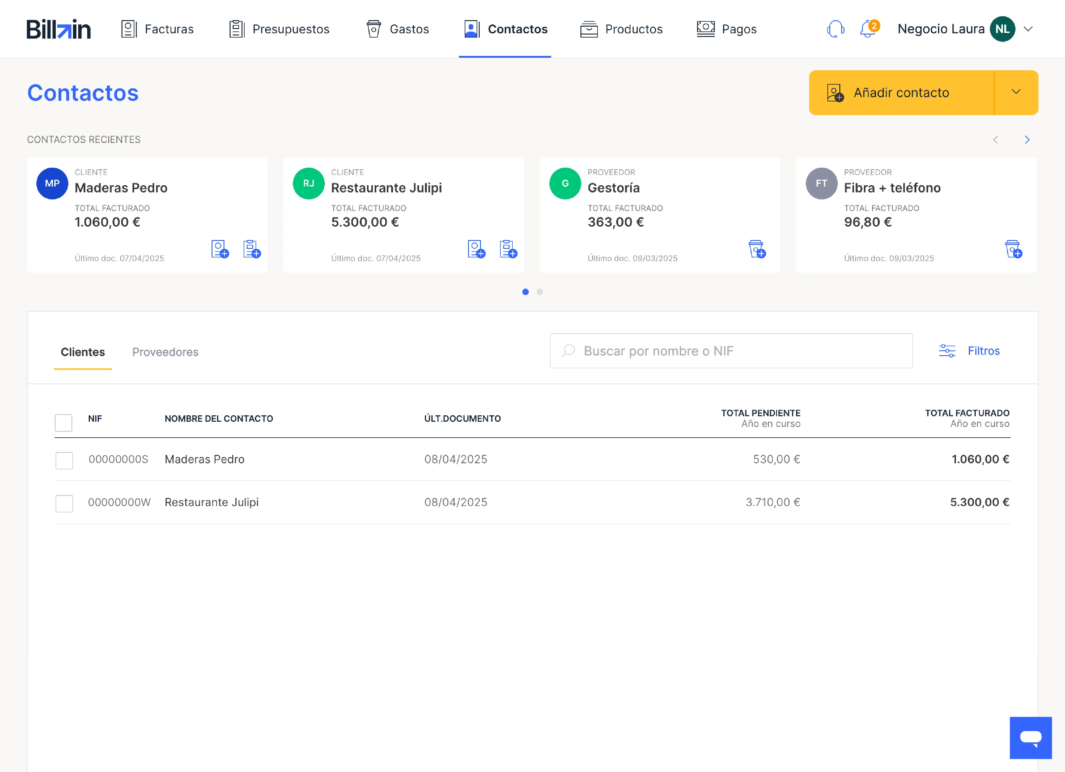1065x772 pixels.
Task: Expand the Negocio Laura account menu
Action: 1028,29
